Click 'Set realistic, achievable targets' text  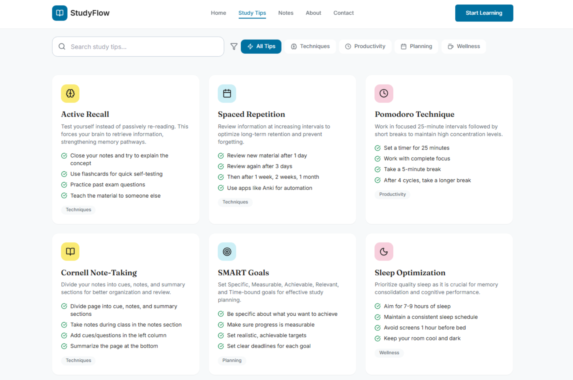267,335
